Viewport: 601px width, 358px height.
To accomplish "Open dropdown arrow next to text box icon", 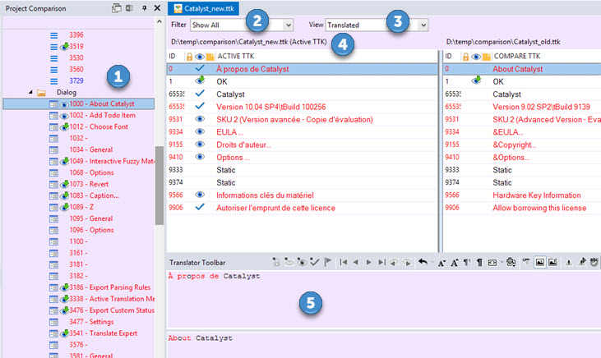I will (x=502, y=263).
